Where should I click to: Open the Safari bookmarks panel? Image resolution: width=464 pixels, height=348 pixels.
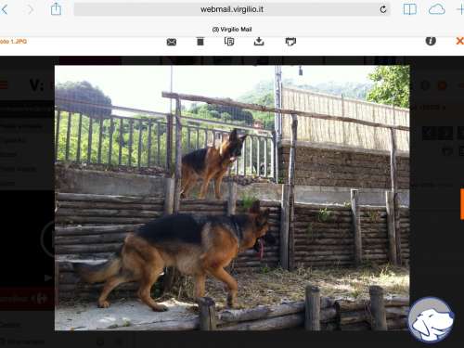[410, 9]
